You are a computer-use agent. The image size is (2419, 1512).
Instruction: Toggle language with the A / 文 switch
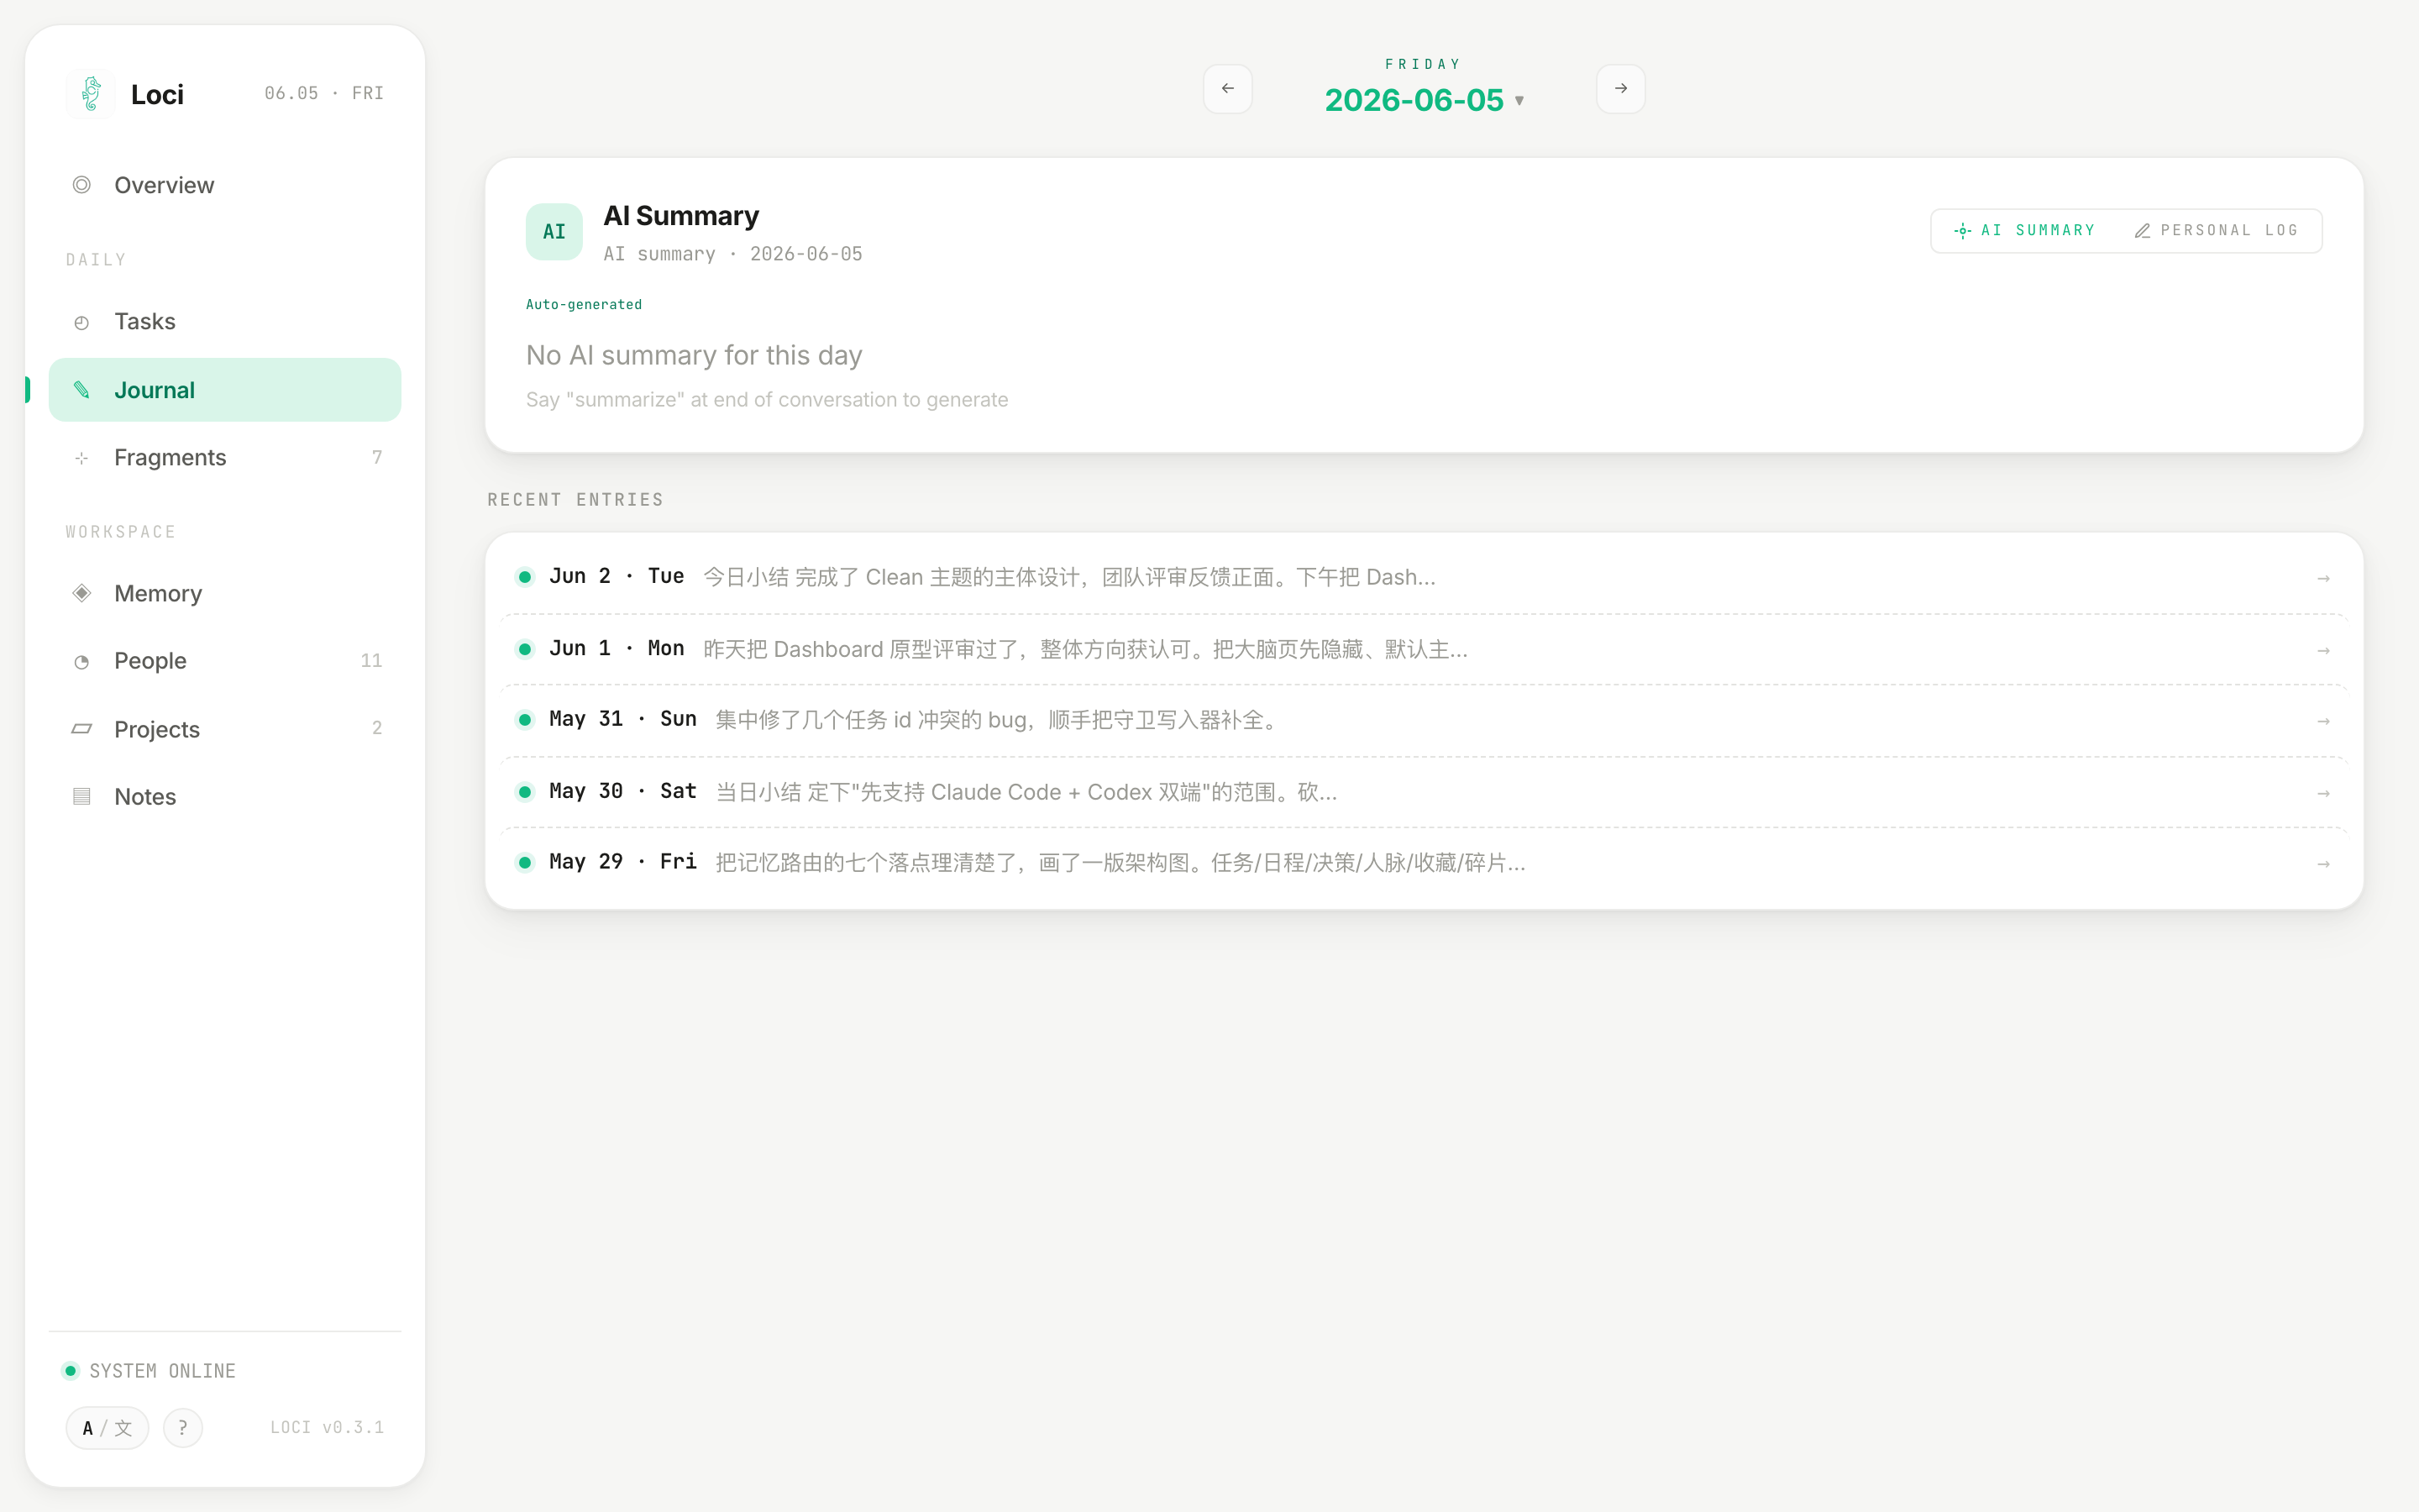107,1427
